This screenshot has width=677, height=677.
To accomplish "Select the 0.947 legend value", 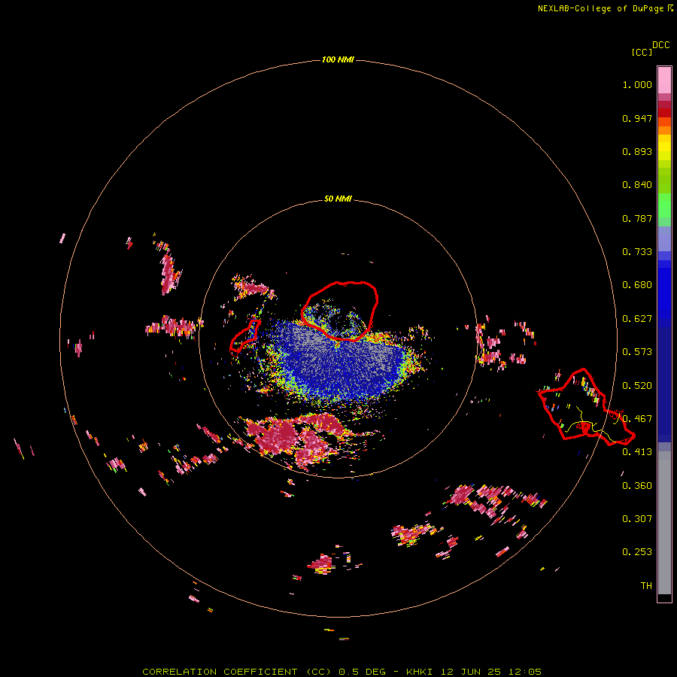I will pos(637,118).
